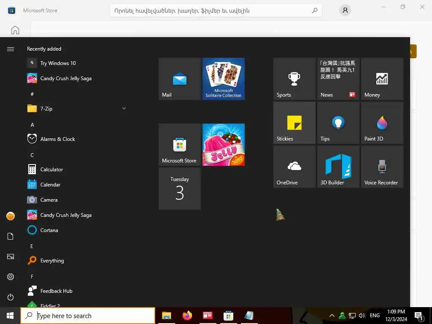Click the A letter group header
The width and height of the screenshot is (432, 324).
[32, 125]
